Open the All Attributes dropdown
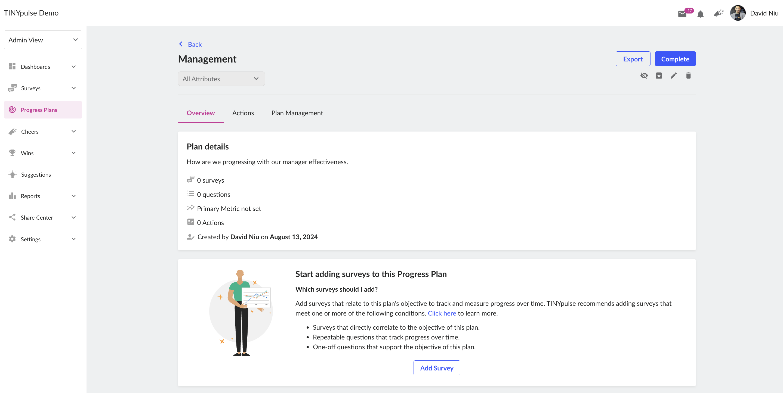 221,79
